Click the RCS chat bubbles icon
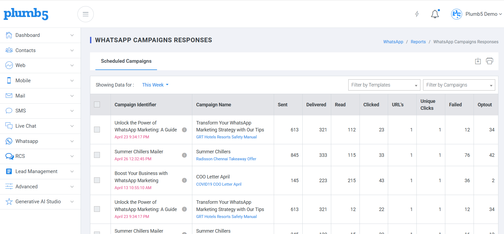Viewport: 504px width, 234px height. [x=10, y=156]
